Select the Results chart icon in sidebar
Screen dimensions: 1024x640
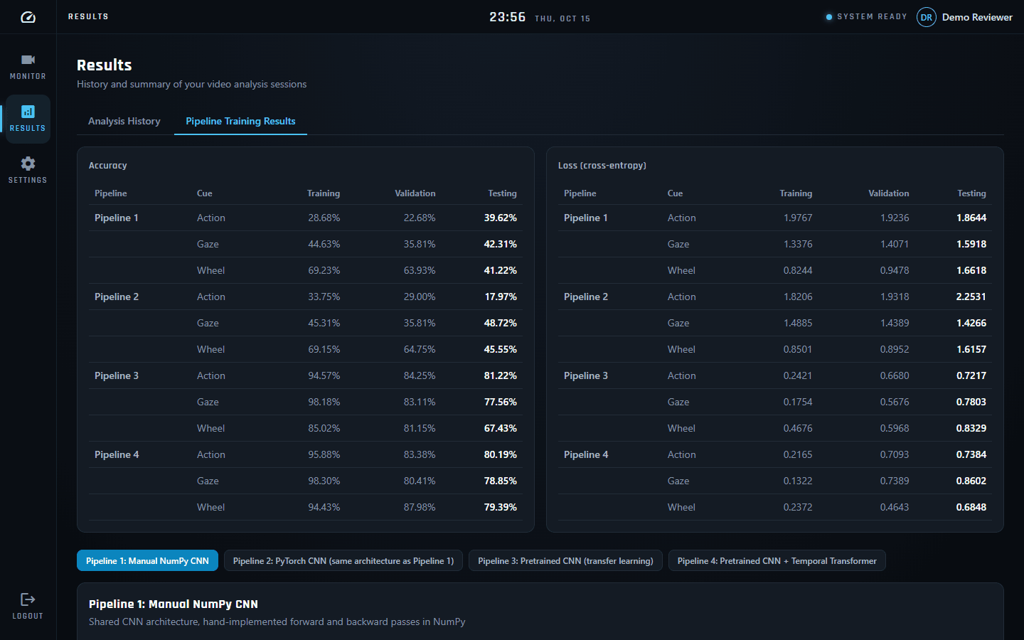(28, 112)
